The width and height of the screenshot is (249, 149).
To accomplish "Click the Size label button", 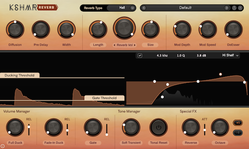I will (x=150, y=45).
